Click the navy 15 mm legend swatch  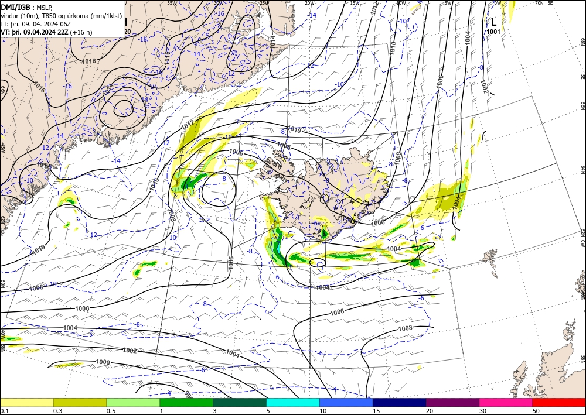coord(400,402)
